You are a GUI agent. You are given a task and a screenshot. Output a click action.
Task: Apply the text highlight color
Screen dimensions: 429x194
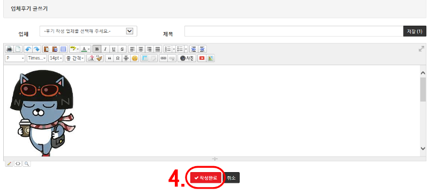coord(73,49)
